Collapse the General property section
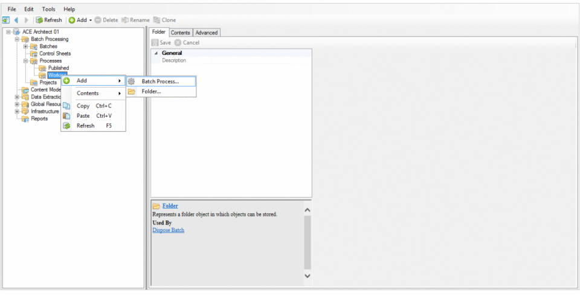Screen dimensions: 580x302 click(156, 53)
